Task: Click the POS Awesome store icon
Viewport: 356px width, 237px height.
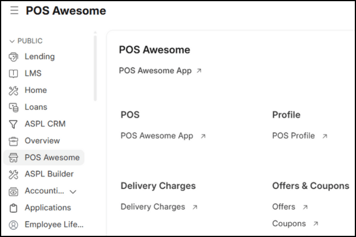Action: point(14,158)
